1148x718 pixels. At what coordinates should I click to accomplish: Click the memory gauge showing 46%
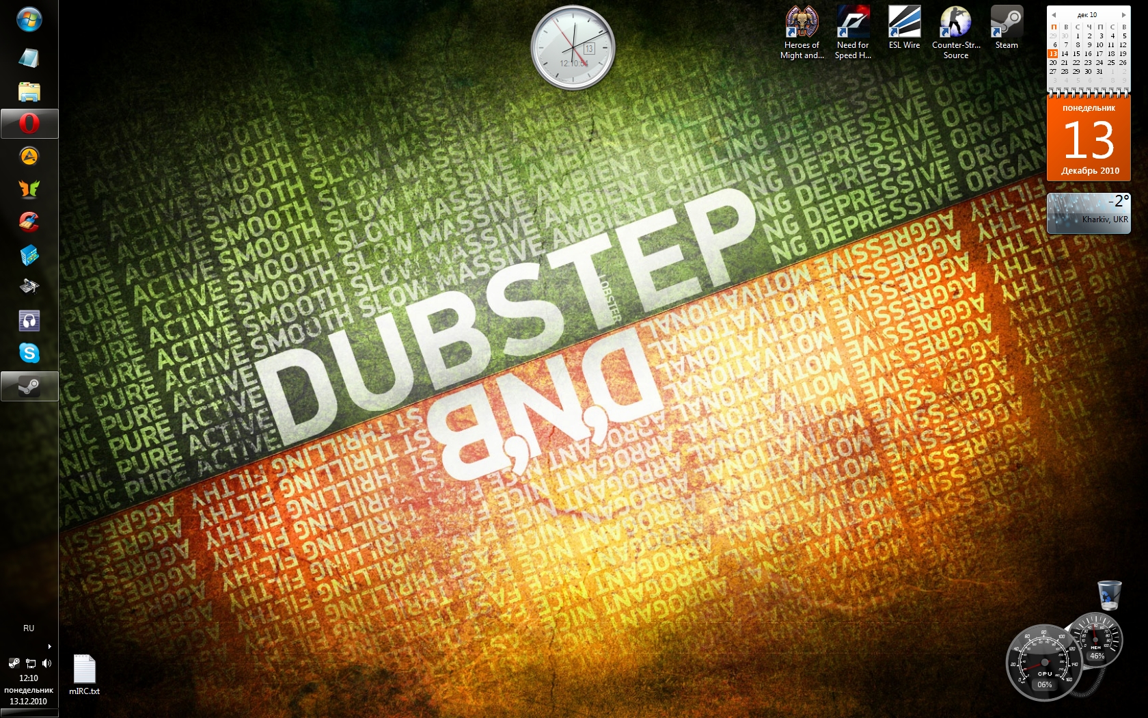click(x=1095, y=641)
